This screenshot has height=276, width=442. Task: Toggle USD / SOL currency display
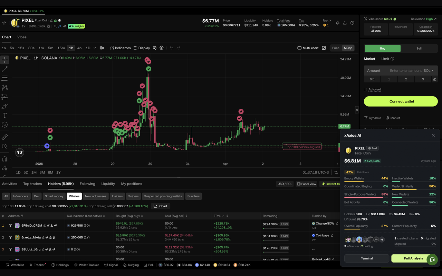(x=285, y=184)
